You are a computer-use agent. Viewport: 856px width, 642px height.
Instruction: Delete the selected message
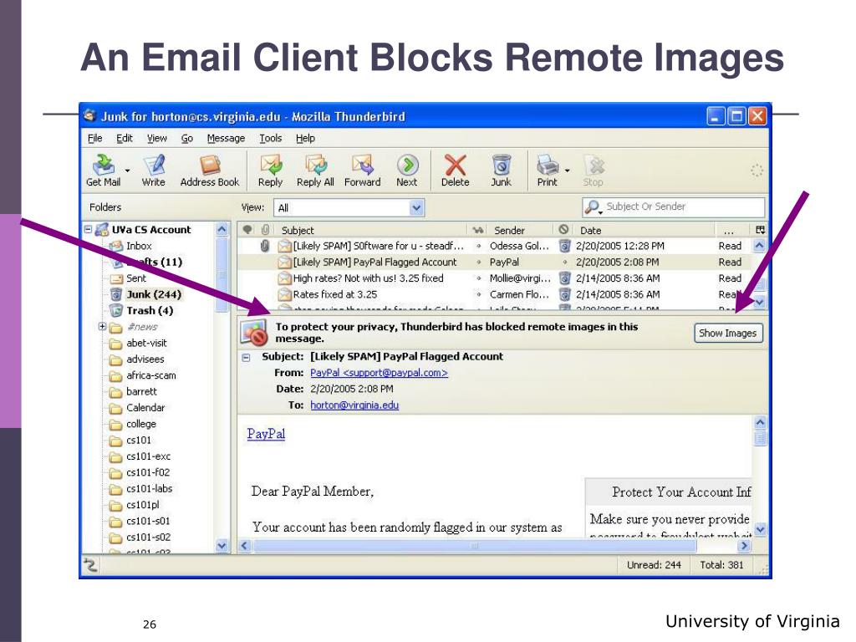(x=455, y=170)
